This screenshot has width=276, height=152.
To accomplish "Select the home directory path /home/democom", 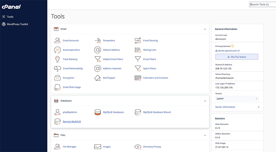I will tap(224, 78).
